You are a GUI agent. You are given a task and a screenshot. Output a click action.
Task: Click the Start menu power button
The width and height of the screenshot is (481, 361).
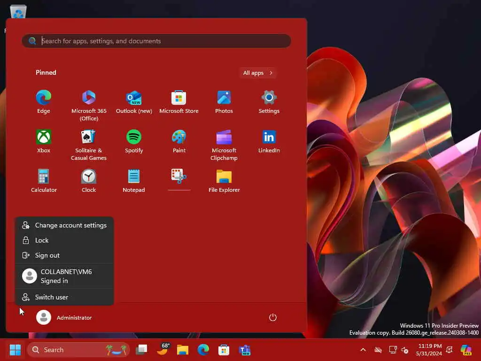273,317
